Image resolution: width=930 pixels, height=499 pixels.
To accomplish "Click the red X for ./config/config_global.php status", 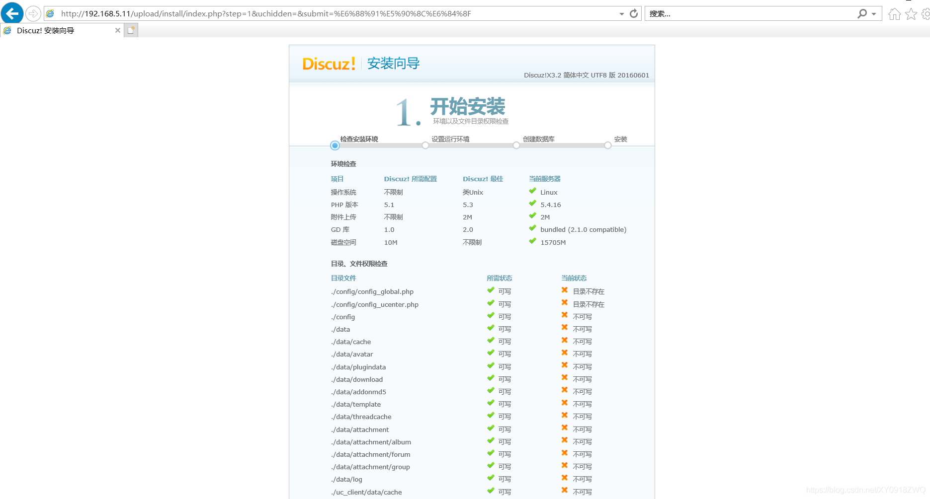I will [x=565, y=290].
